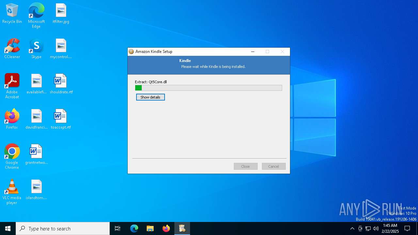Open the Adobe Acrobat desktop shortcut
This screenshot has width=418, height=235.
pos(12,86)
